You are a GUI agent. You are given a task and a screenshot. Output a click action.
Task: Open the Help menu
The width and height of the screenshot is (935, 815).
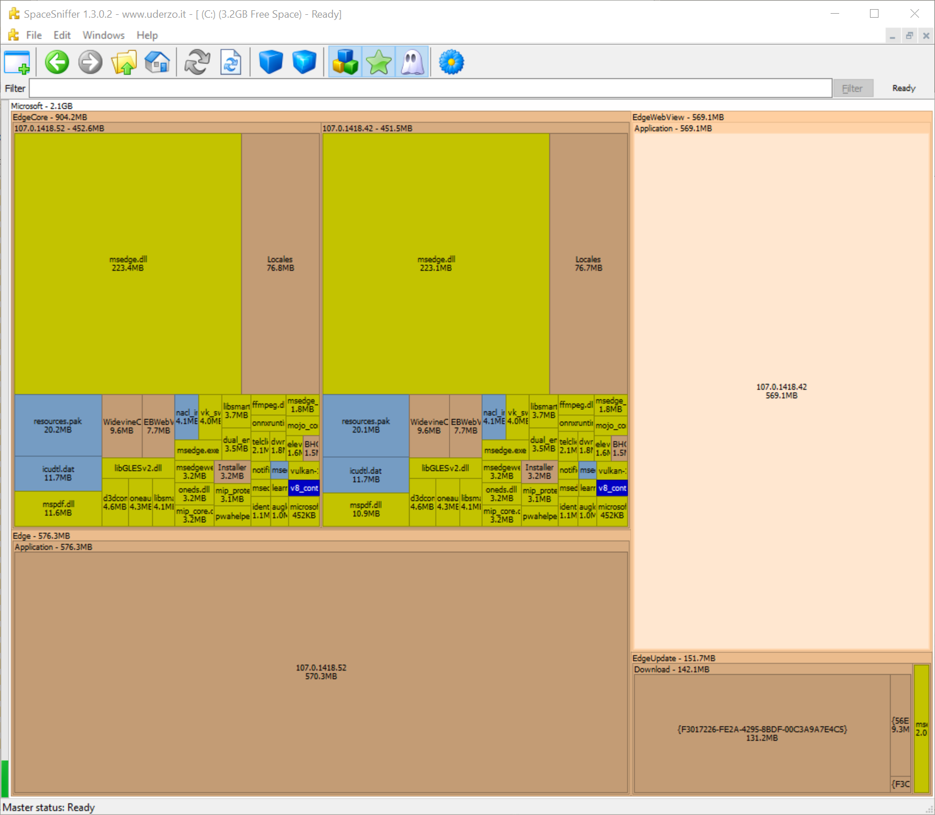point(147,35)
